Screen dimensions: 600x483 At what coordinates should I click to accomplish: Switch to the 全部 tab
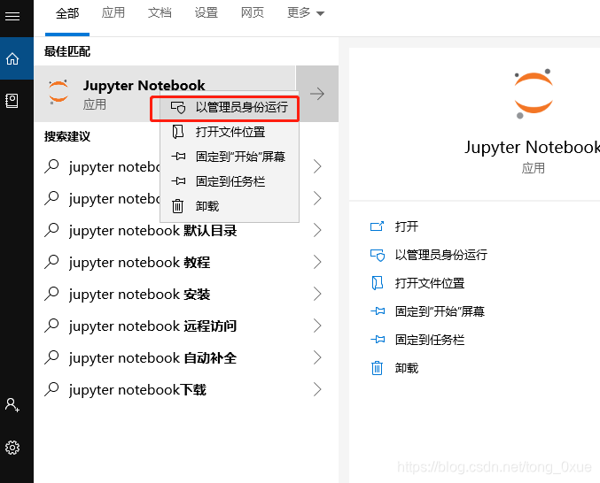tap(67, 13)
